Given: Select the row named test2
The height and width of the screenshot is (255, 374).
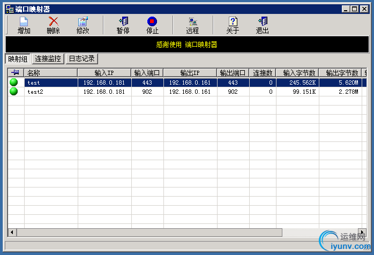Looking at the screenshot, I should (187, 92).
